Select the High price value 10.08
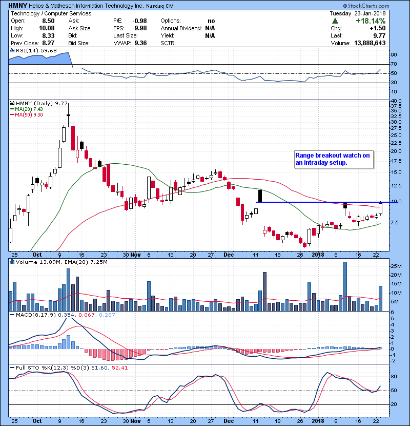 pyautogui.click(x=47, y=28)
